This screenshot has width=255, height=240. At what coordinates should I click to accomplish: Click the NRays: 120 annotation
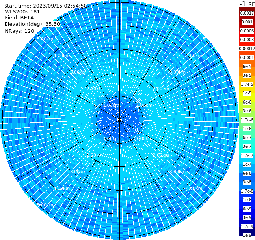tap(19, 31)
